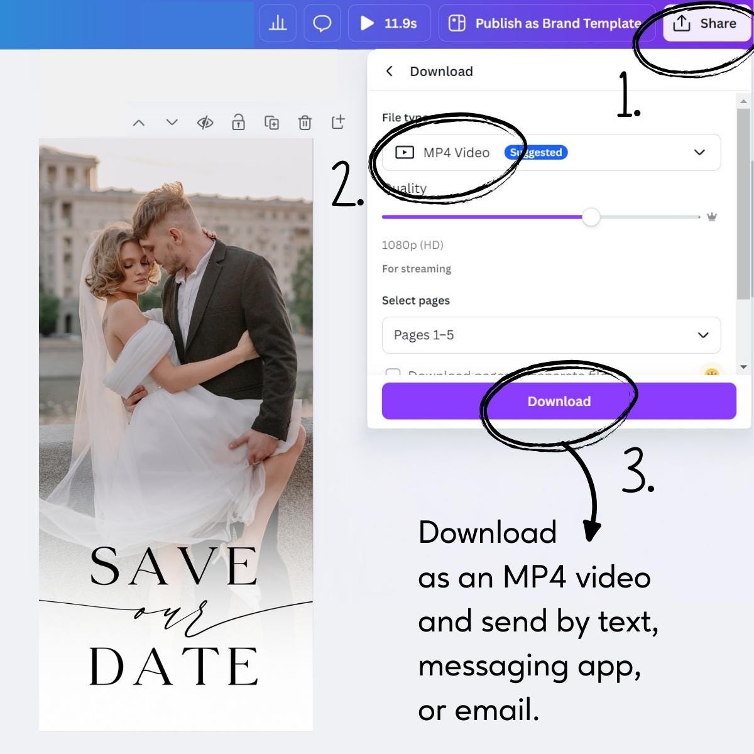This screenshot has height=754, width=754.
Task: Click the crown icon beside the quality slider
Action: [711, 217]
